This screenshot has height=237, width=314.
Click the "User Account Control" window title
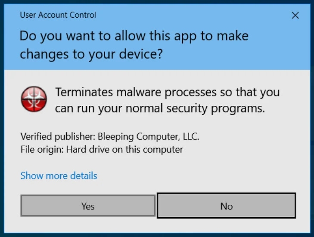tap(58, 15)
